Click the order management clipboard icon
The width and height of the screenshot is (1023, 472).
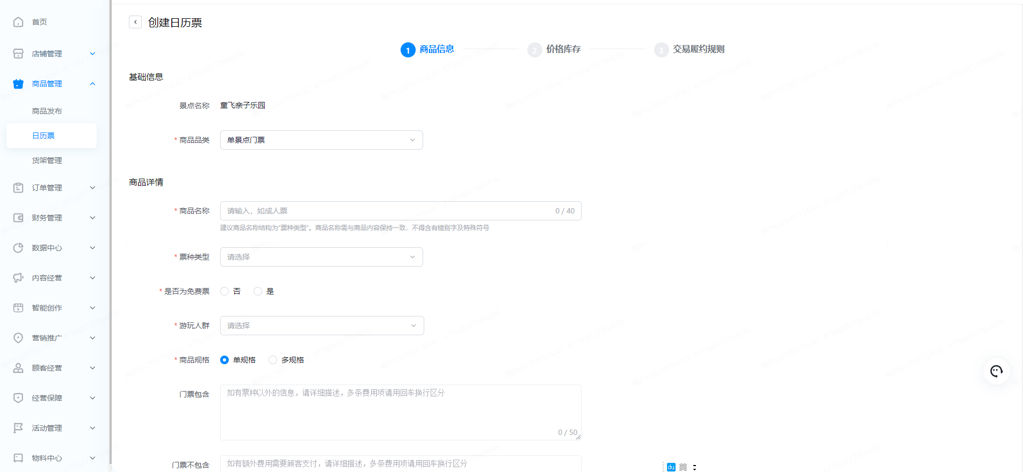pyautogui.click(x=18, y=188)
